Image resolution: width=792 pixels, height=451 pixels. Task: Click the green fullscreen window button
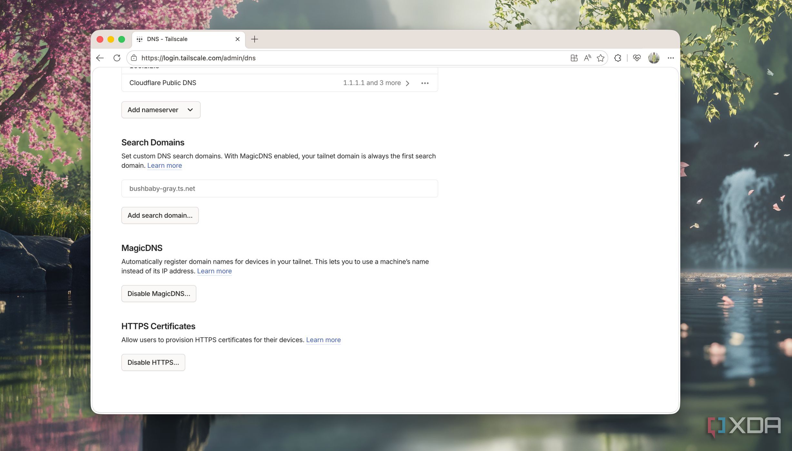pyautogui.click(x=122, y=39)
